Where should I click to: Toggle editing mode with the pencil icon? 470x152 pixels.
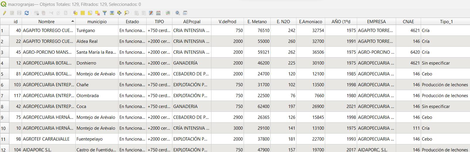4,13
